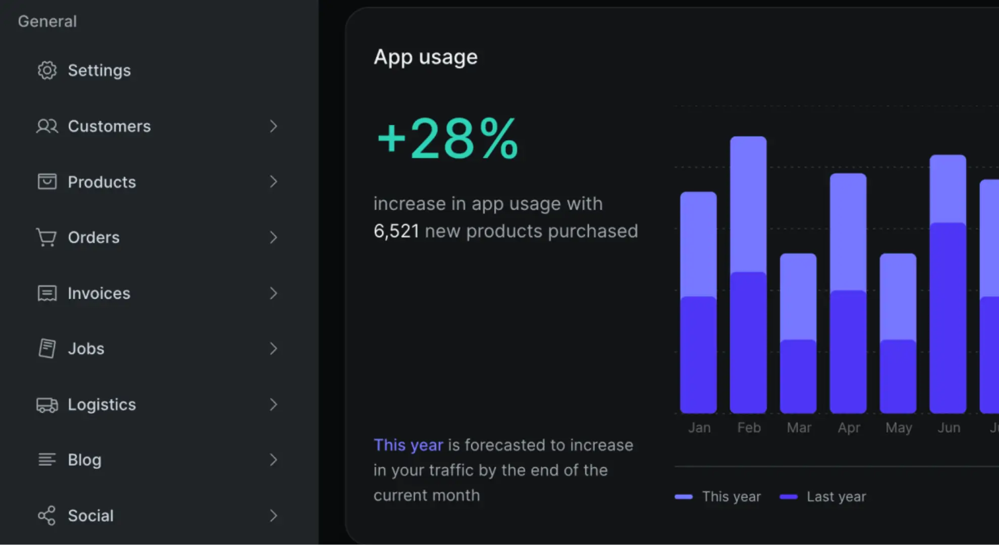This screenshot has height=545, width=999.
Task: Click the Invoices document icon
Action: [x=46, y=293]
